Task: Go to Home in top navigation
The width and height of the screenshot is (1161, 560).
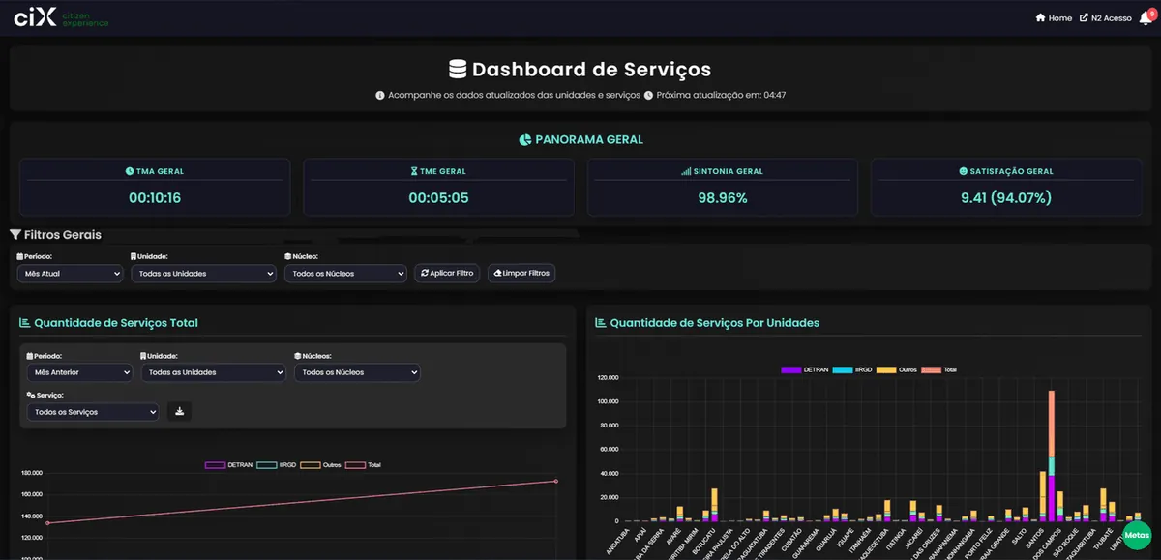Action: tap(1054, 18)
